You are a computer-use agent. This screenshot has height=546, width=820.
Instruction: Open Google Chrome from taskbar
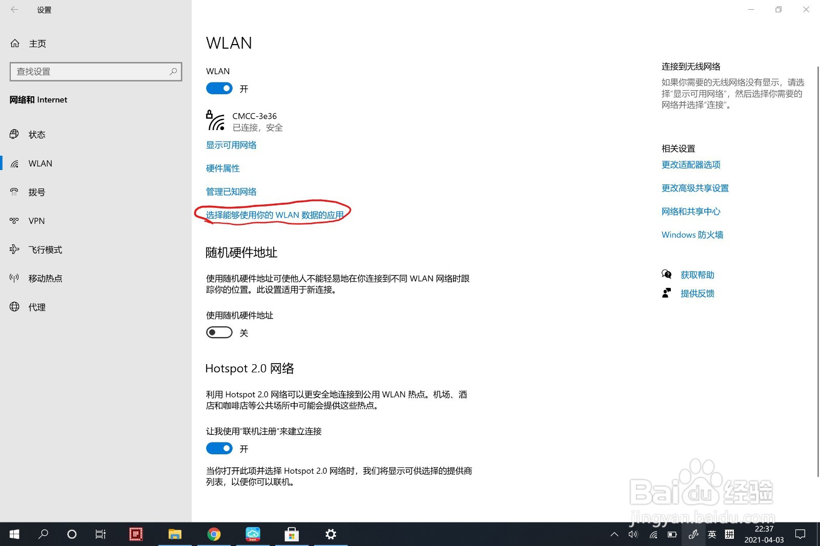(214, 534)
